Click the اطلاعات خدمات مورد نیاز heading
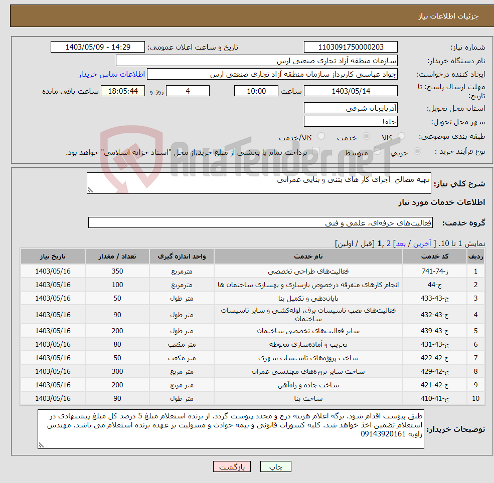The height and width of the screenshot is (483, 494). [441, 202]
